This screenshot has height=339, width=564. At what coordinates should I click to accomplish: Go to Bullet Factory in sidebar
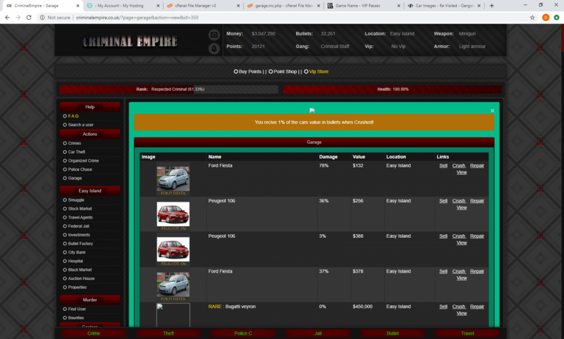[81, 244]
